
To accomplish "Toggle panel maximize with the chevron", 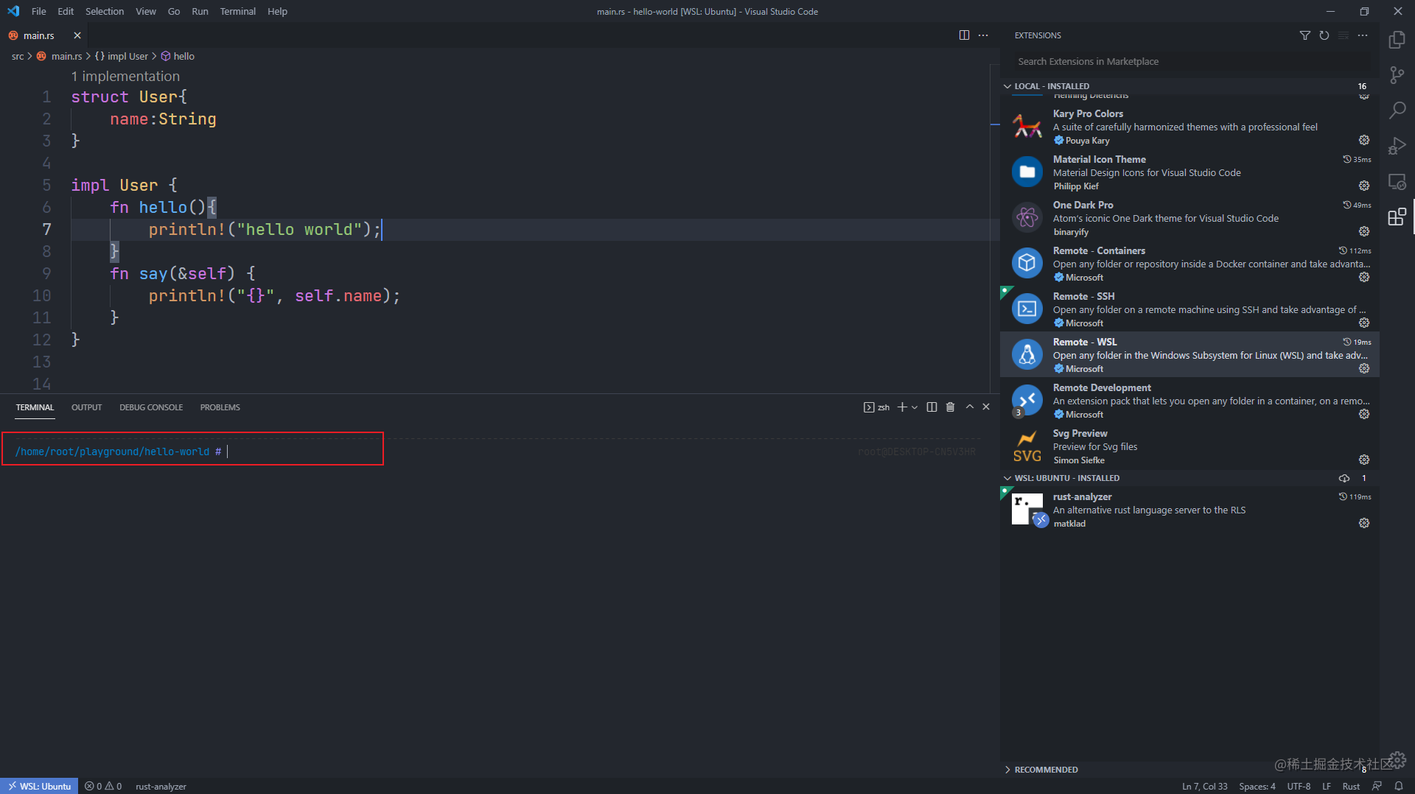I will click(969, 407).
